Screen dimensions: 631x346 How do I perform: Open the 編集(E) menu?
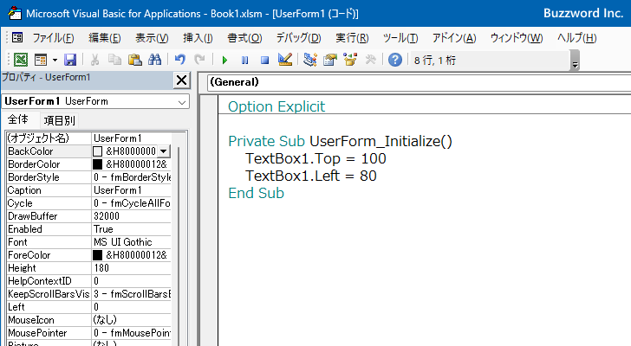tap(105, 38)
